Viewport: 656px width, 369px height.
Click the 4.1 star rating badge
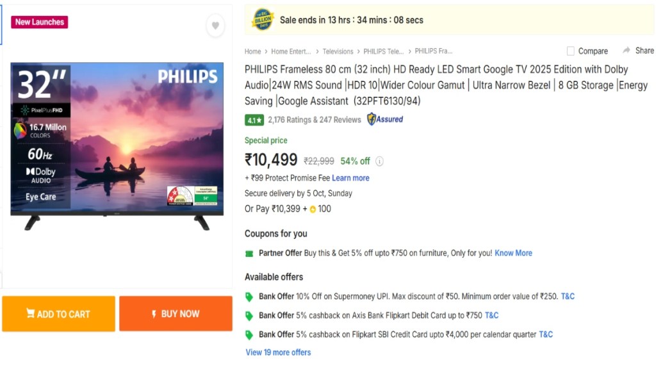point(253,120)
